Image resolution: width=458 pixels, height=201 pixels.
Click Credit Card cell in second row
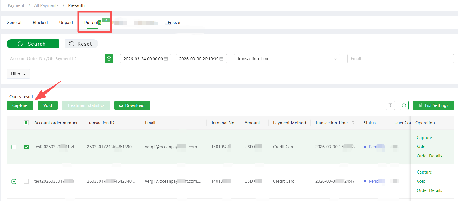point(284,181)
